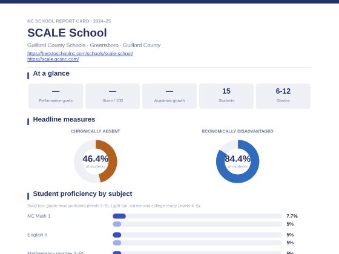Screen dimensions: 339x254
Task: Click the NC School Report Card 2024–25 header
Action: [x=69, y=21]
